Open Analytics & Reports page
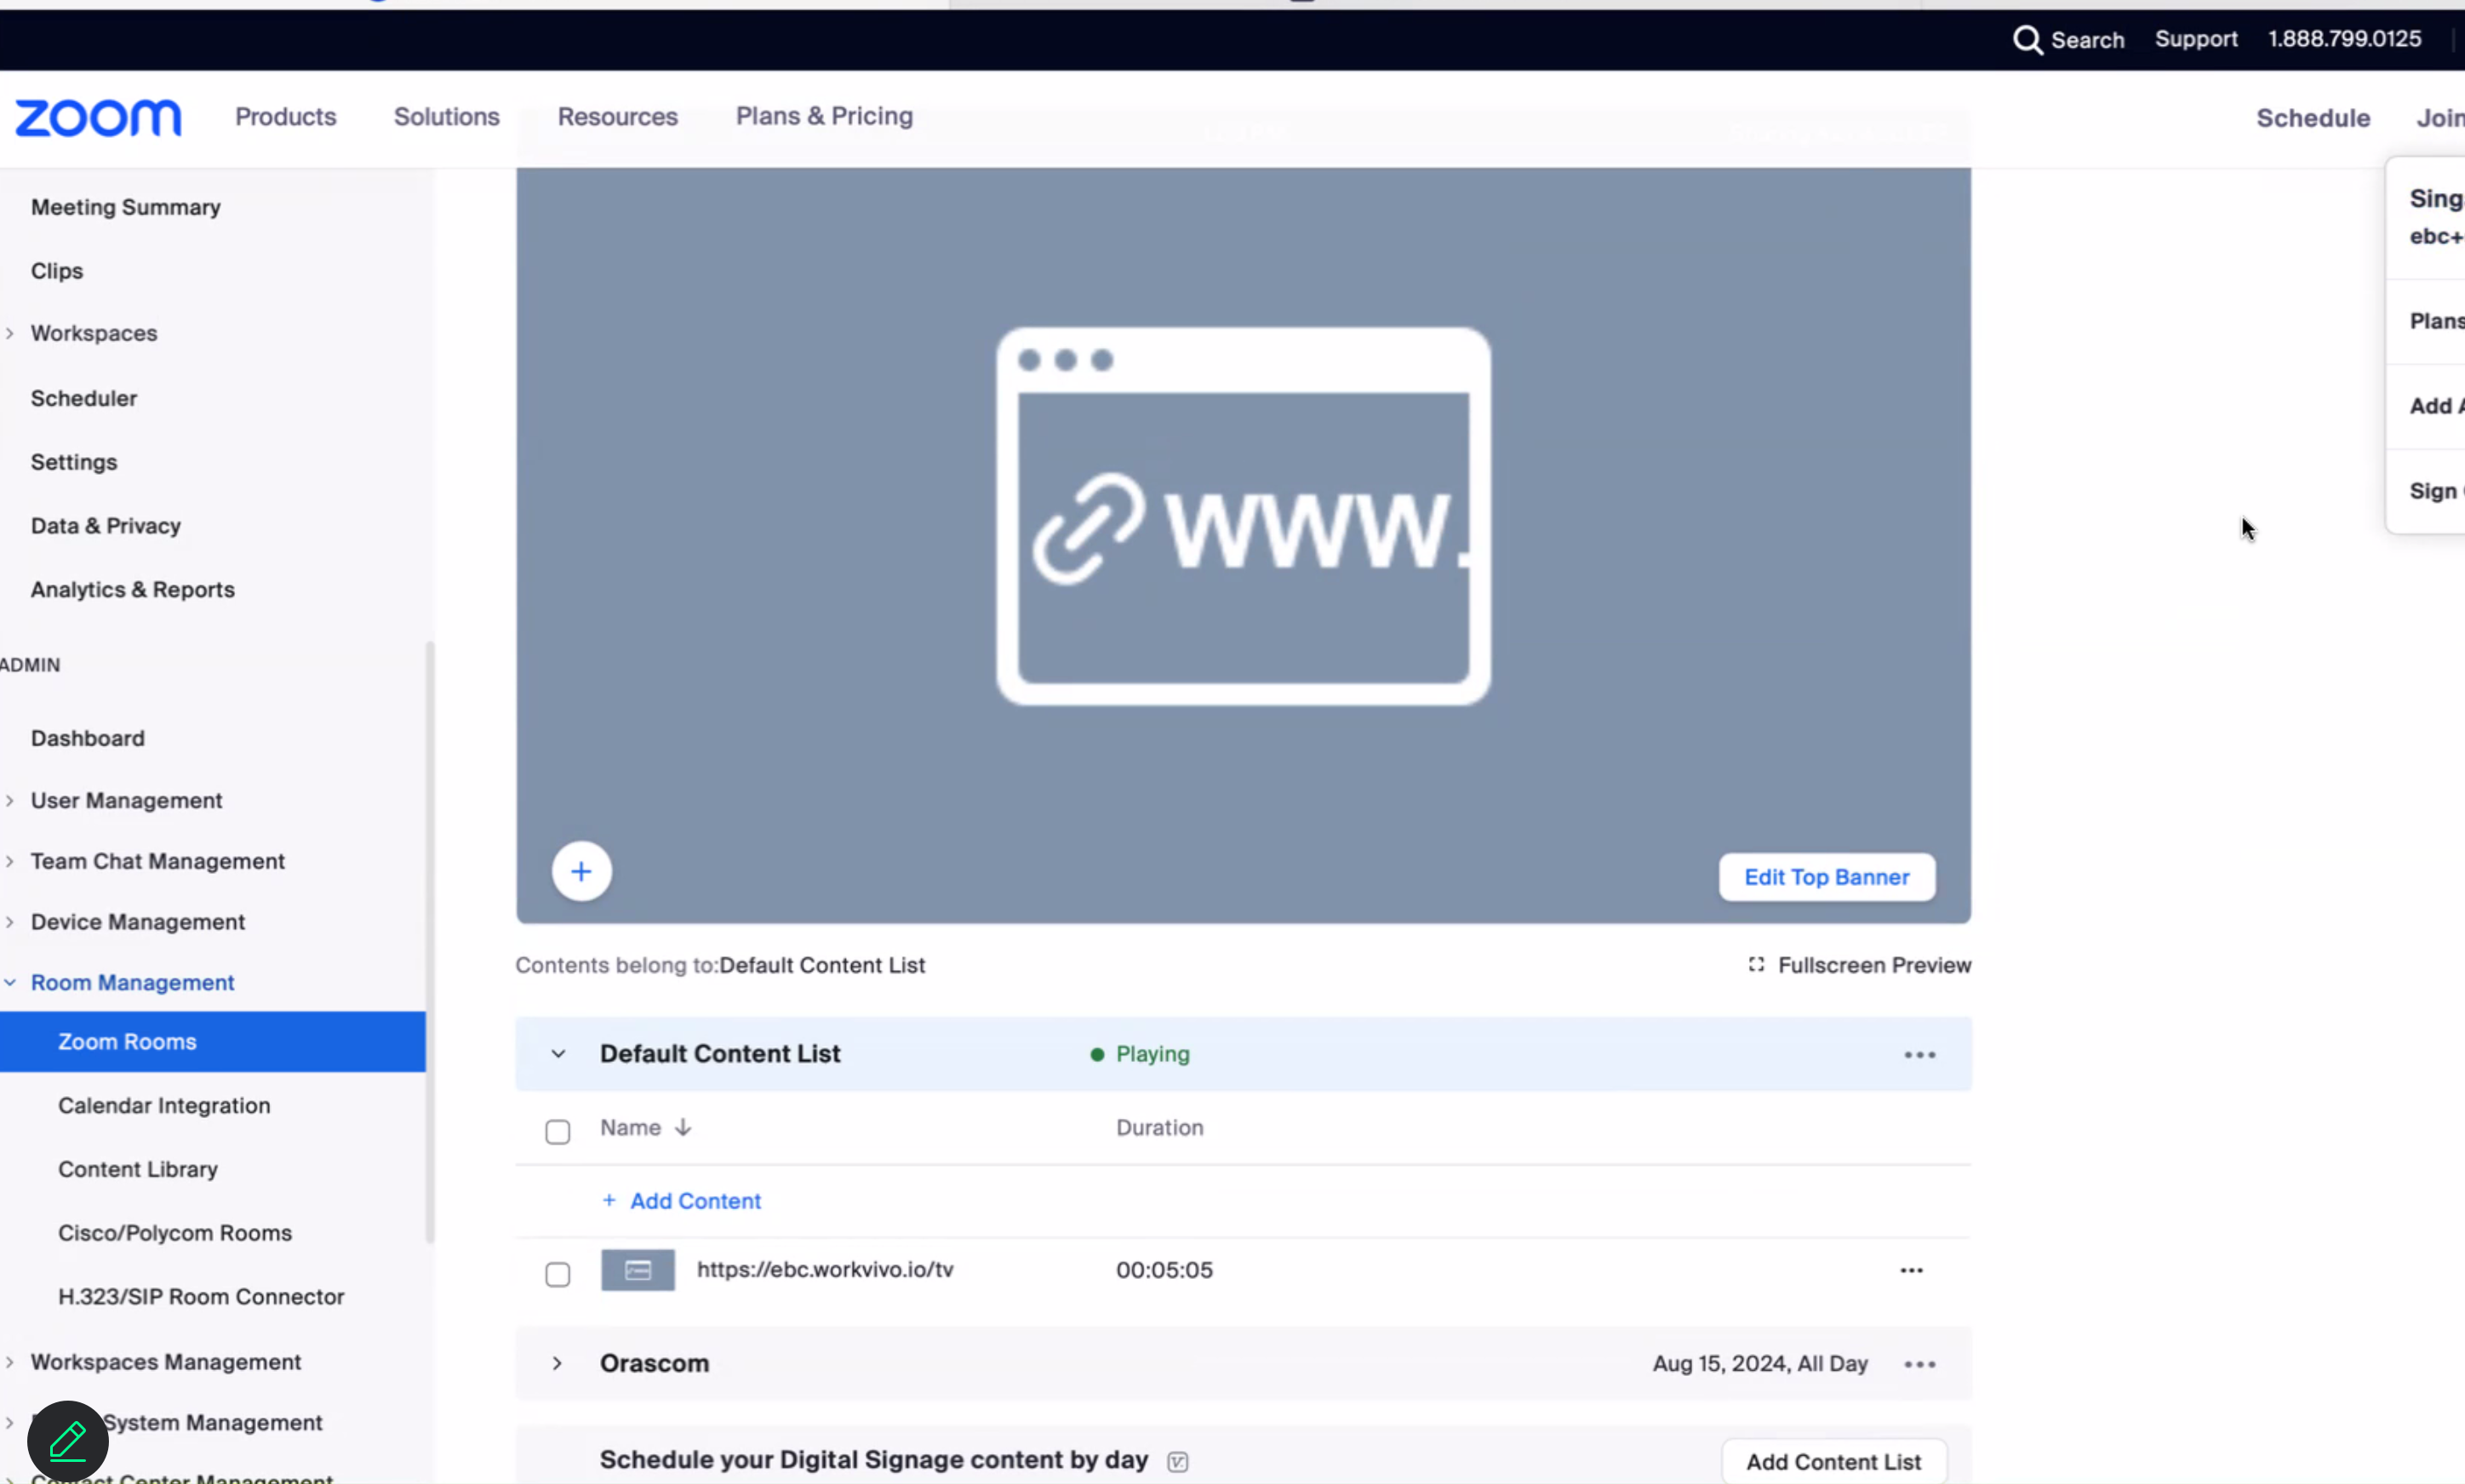2465x1484 pixels. tap(133, 590)
